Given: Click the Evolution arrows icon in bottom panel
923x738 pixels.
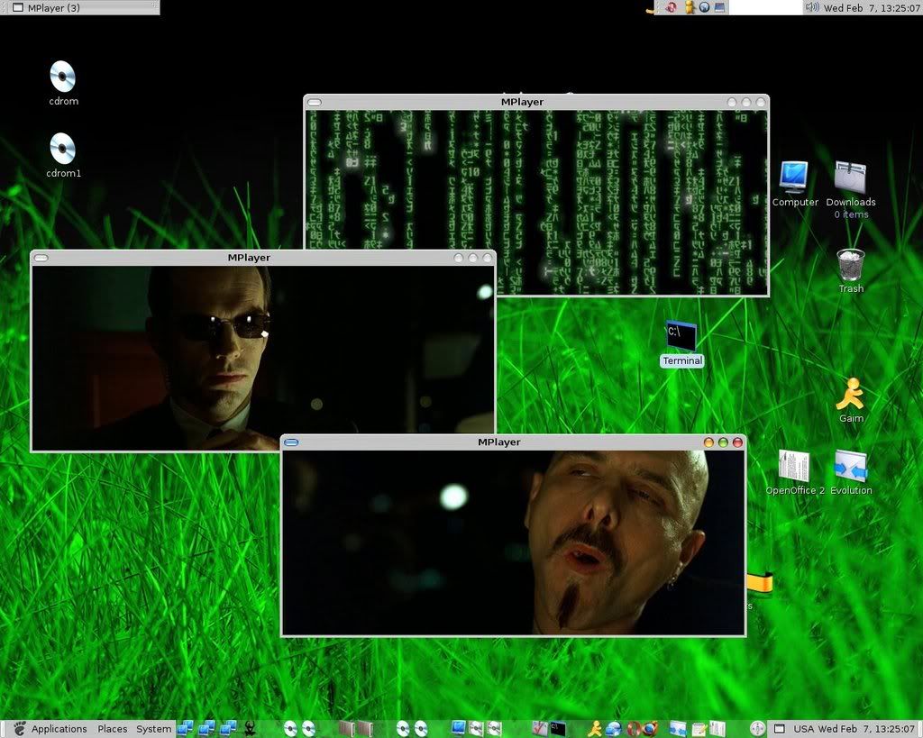Looking at the screenshot, I should 678,729.
